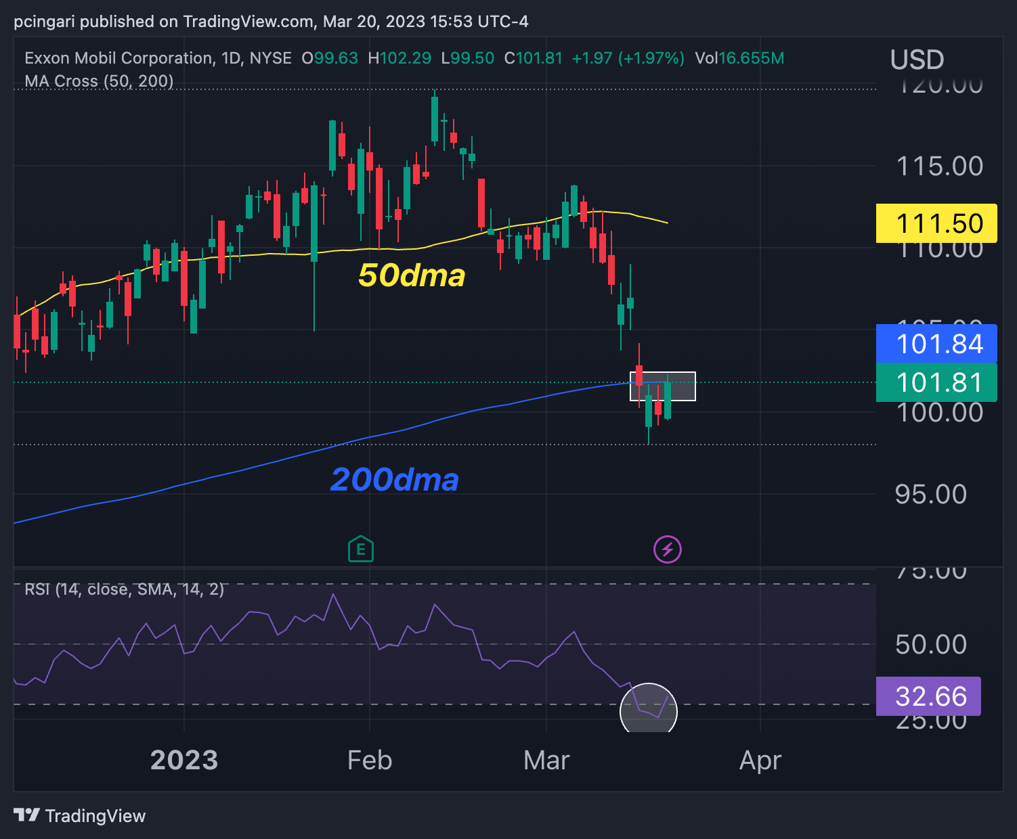
Task: Click the 'Mar' time axis label
Action: pyautogui.click(x=546, y=761)
